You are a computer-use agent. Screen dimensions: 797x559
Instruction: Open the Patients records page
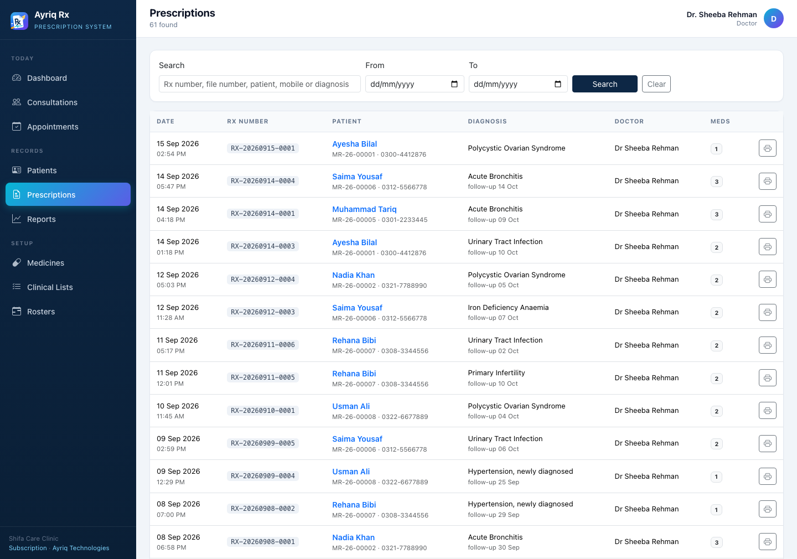68,170
